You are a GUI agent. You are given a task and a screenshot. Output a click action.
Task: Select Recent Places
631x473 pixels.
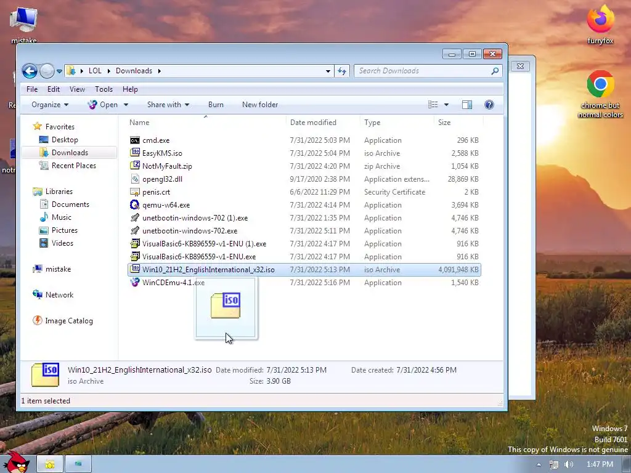[74, 165]
